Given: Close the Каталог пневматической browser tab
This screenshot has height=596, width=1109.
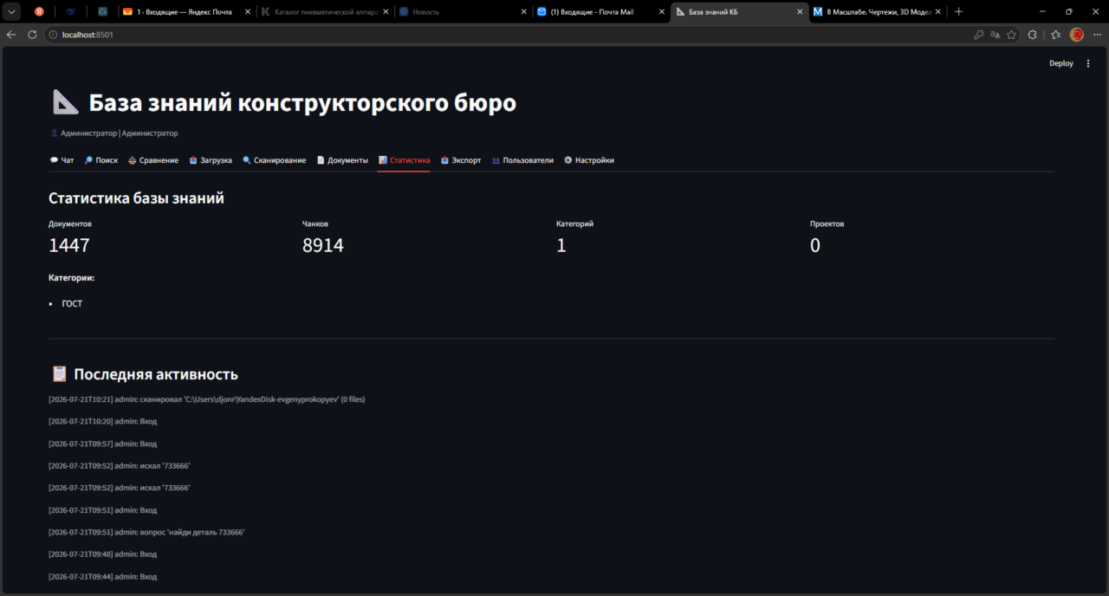Looking at the screenshot, I should coord(385,12).
